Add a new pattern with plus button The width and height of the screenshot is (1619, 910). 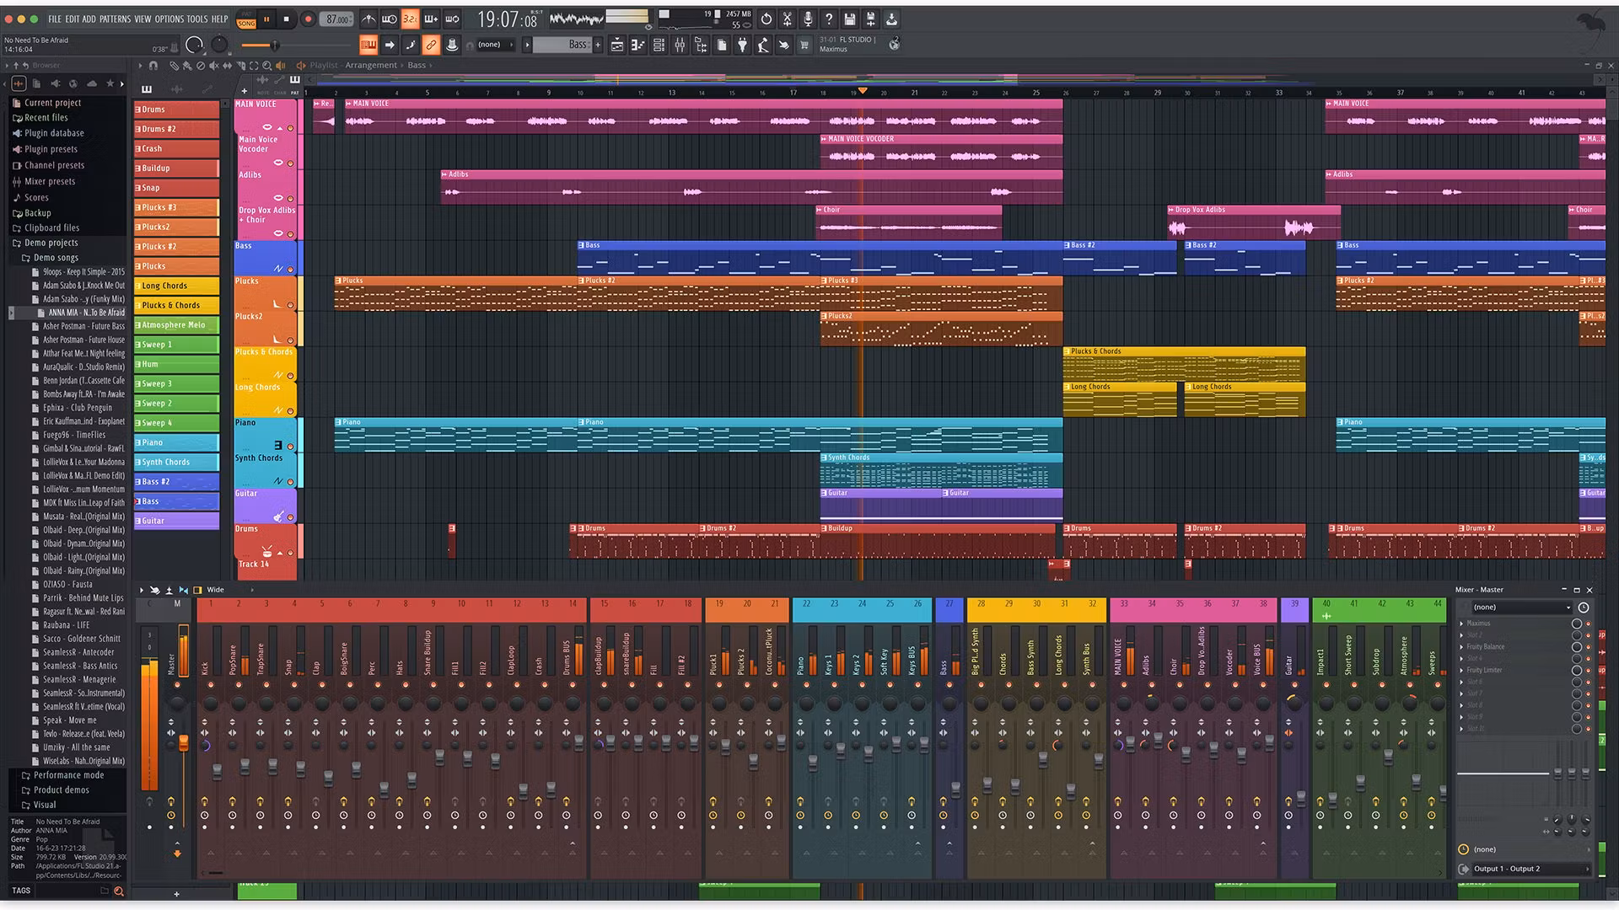pyautogui.click(x=598, y=45)
